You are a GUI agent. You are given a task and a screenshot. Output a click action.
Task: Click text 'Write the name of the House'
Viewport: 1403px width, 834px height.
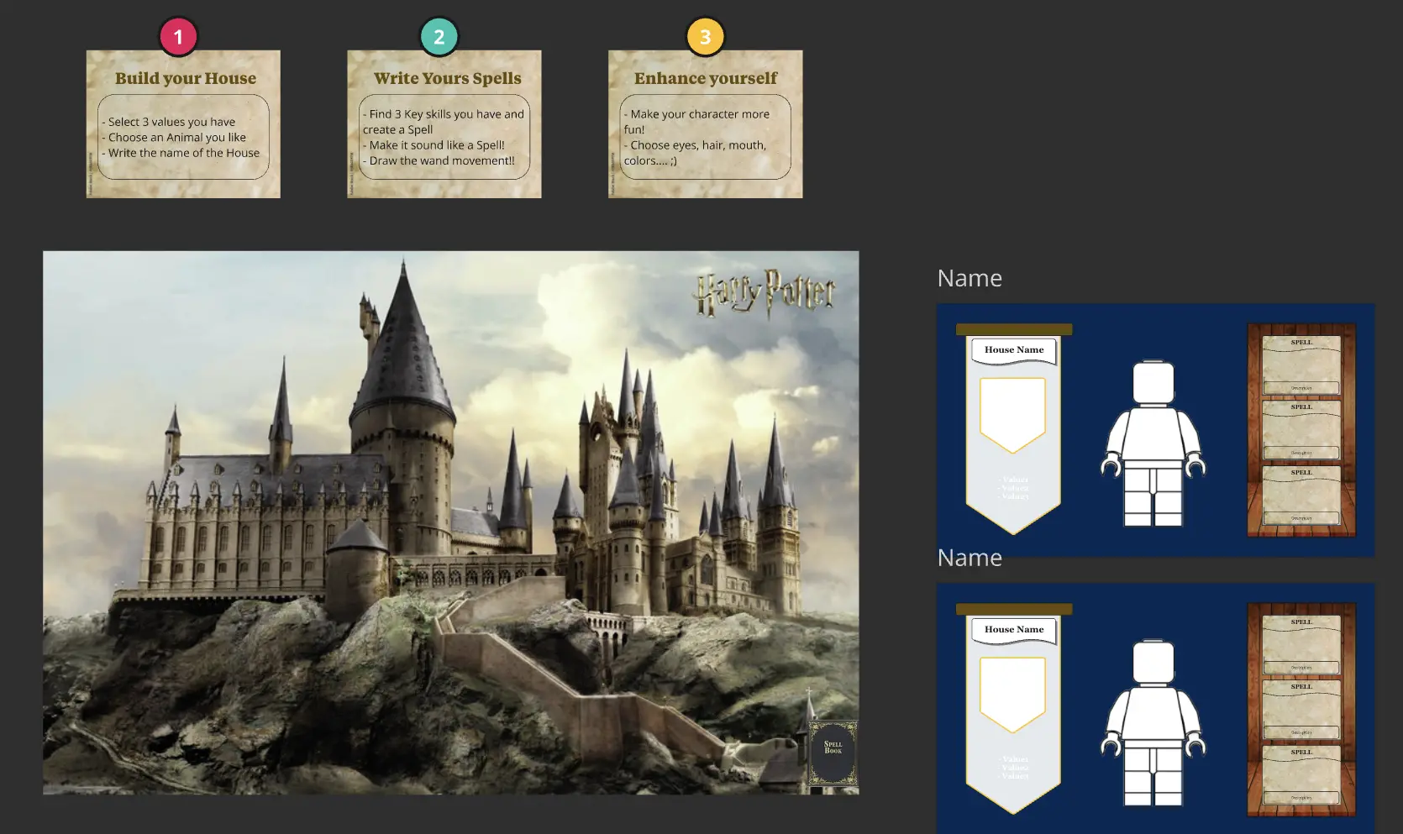(x=184, y=153)
